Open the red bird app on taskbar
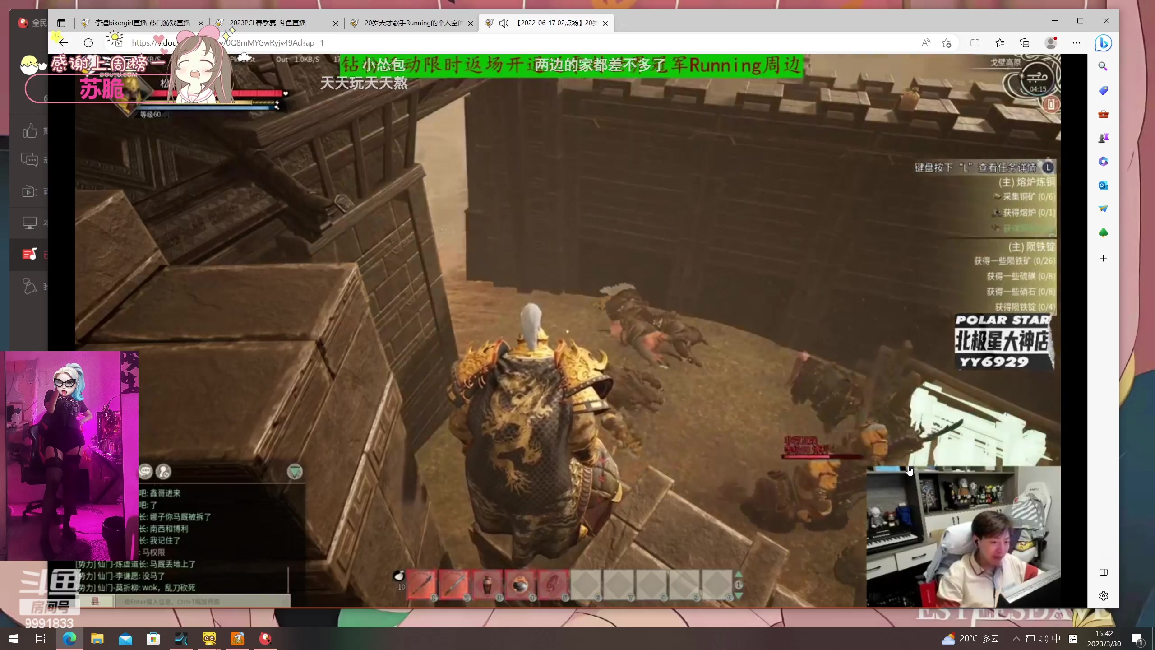 pos(265,639)
